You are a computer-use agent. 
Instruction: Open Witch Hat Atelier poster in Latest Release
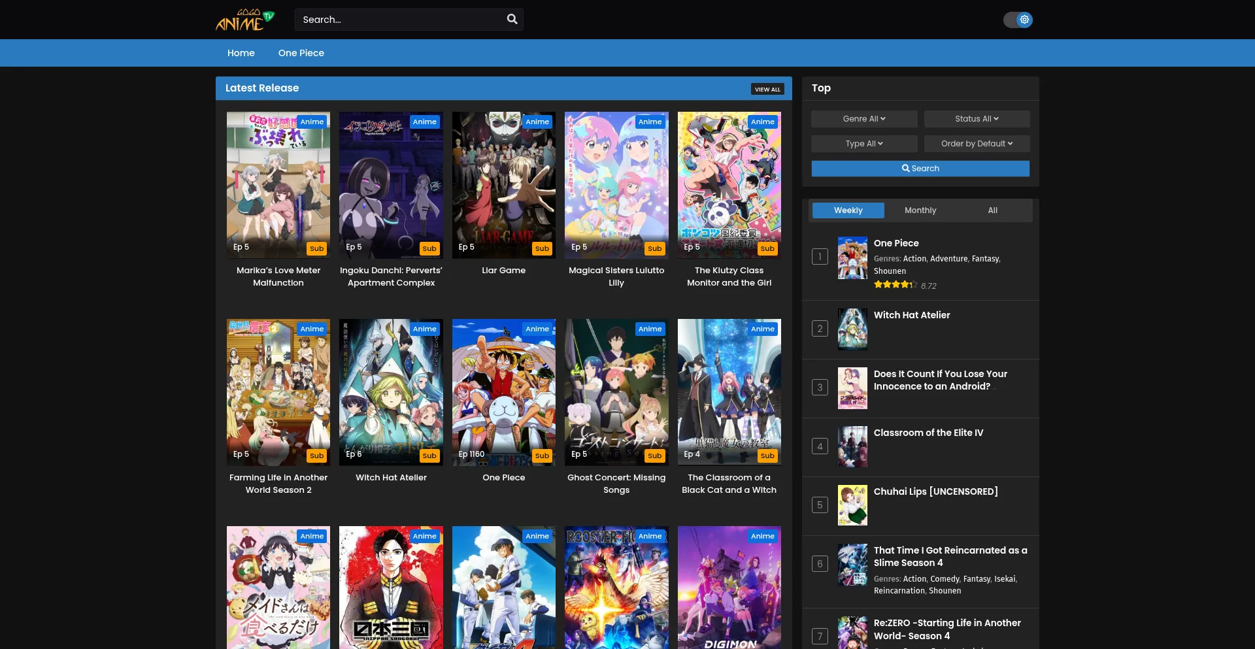point(391,392)
